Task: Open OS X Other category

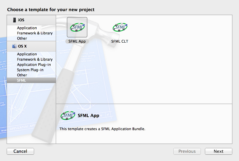Action: [22, 75]
